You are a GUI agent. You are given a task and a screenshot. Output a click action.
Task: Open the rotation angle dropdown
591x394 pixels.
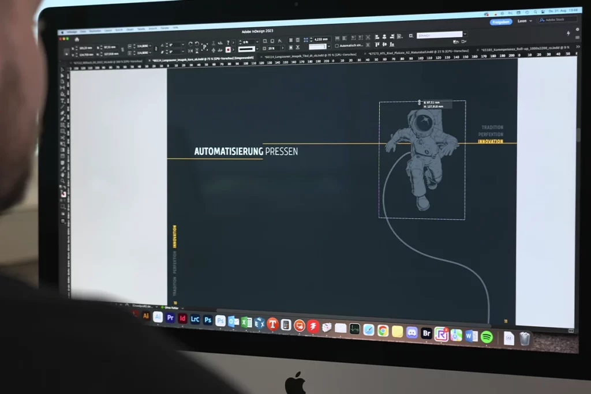click(183, 45)
